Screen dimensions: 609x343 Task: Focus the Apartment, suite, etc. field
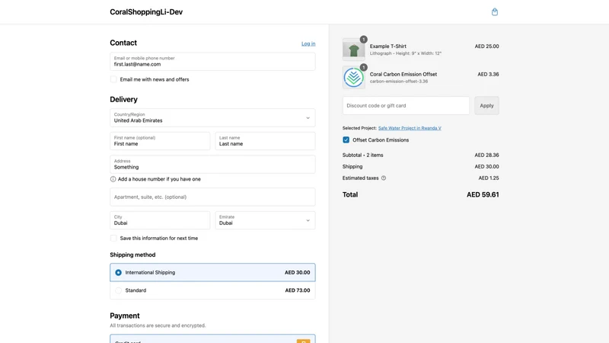[212, 197]
